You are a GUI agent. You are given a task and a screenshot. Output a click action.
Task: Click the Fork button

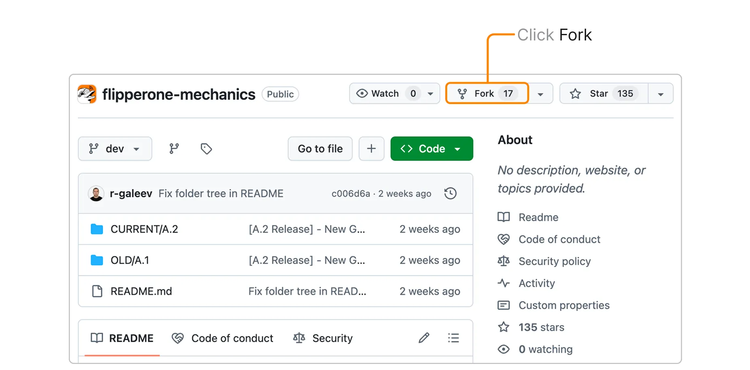pos(487,93)
